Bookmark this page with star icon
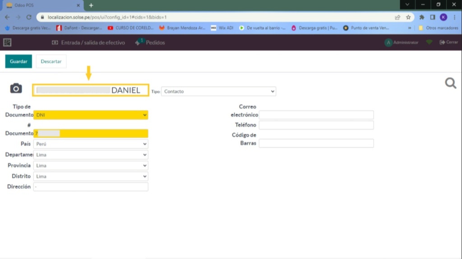Screen dimensions: 462x259 click(x=408, y=17)
